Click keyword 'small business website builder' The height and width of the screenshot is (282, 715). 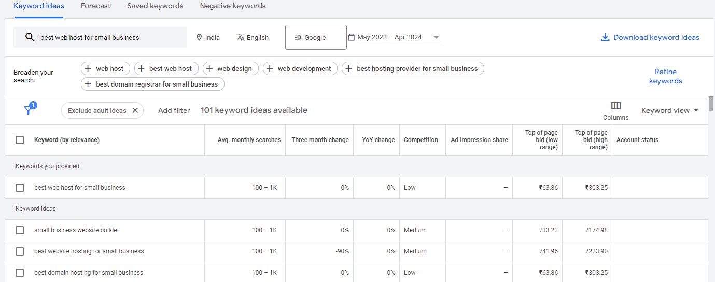[77, 230]
